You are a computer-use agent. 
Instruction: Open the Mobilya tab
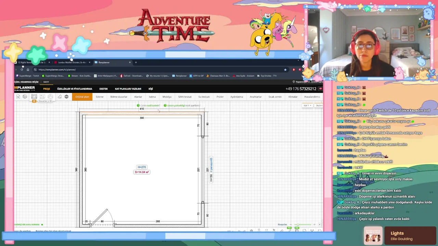tap(167, 97)
